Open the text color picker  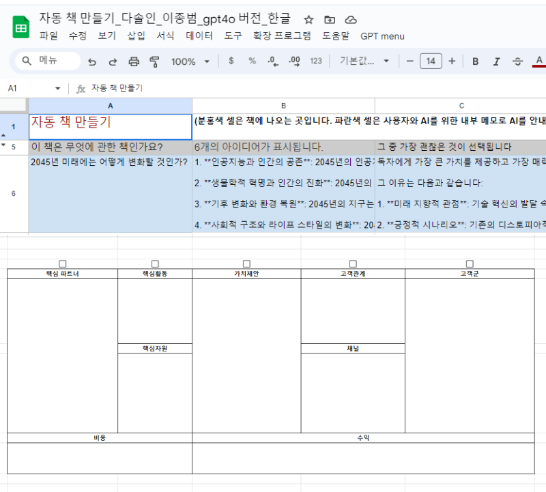click(538, 61)
